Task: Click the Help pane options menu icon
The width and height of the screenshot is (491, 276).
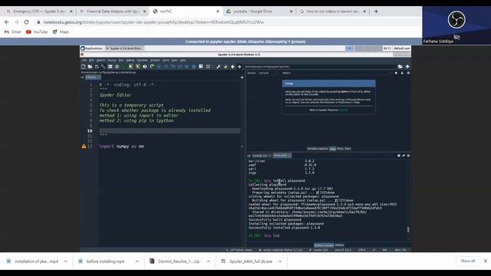Action: coord(408,73)
